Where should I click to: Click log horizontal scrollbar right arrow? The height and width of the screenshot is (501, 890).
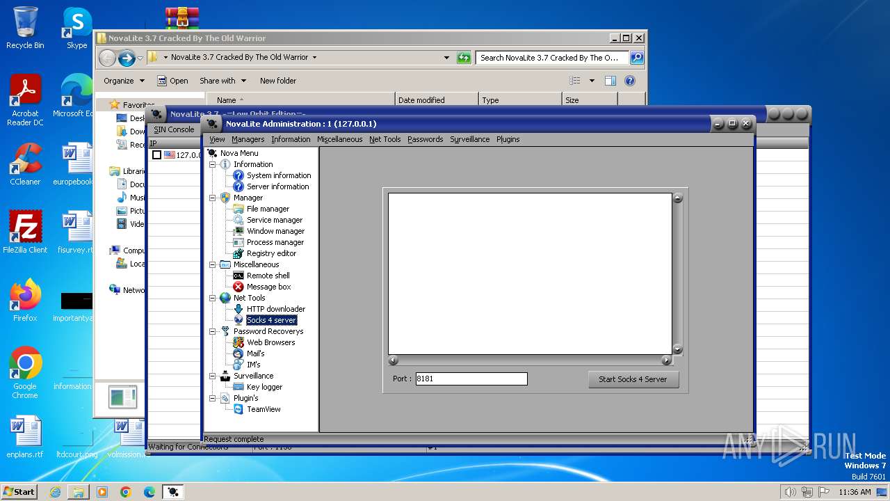[x=666, y=360]
